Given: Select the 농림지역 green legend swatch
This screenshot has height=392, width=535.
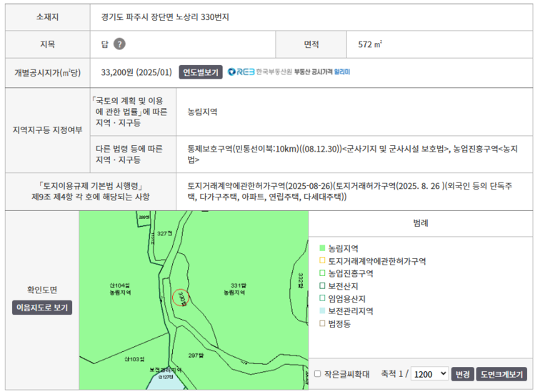Looking at the screenshot, I should pos(322,248).
